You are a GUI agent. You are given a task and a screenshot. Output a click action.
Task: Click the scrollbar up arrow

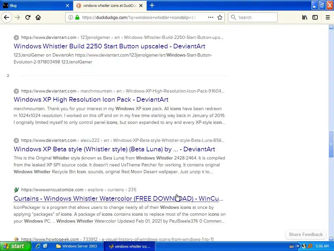pyautogui.click(x=331, y=27)
